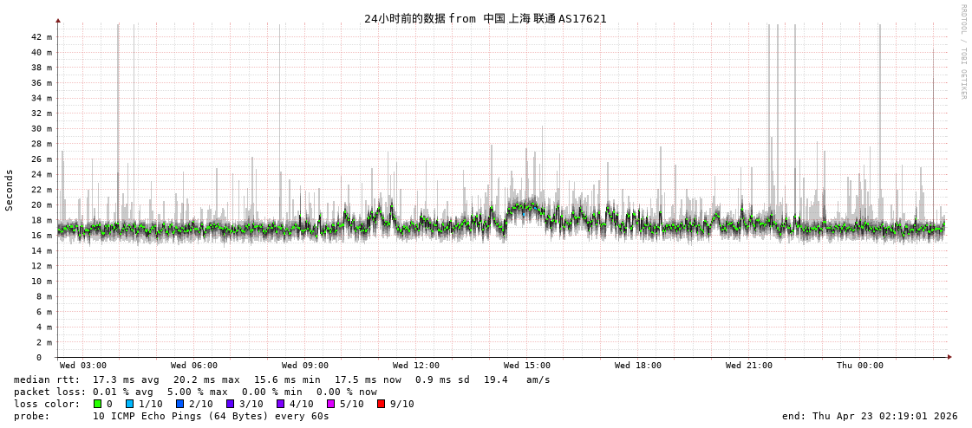Click the Thu 00:00 time axis label

point(860,366)
